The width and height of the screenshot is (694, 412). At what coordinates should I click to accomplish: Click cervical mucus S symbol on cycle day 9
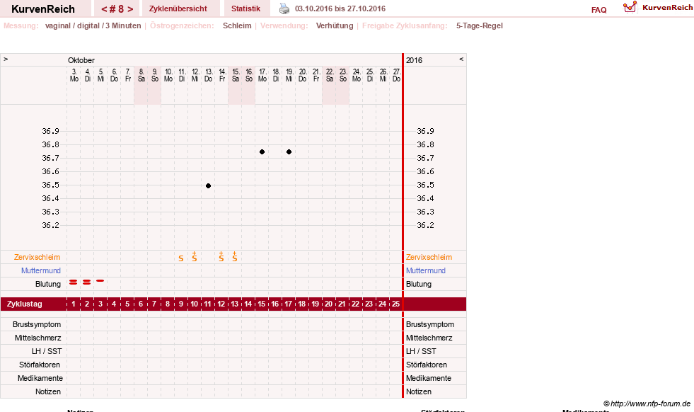coord(181,258)
